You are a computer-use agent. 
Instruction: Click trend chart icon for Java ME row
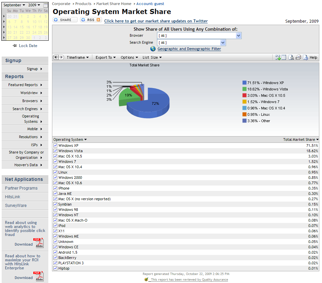(x=55, y=194)
